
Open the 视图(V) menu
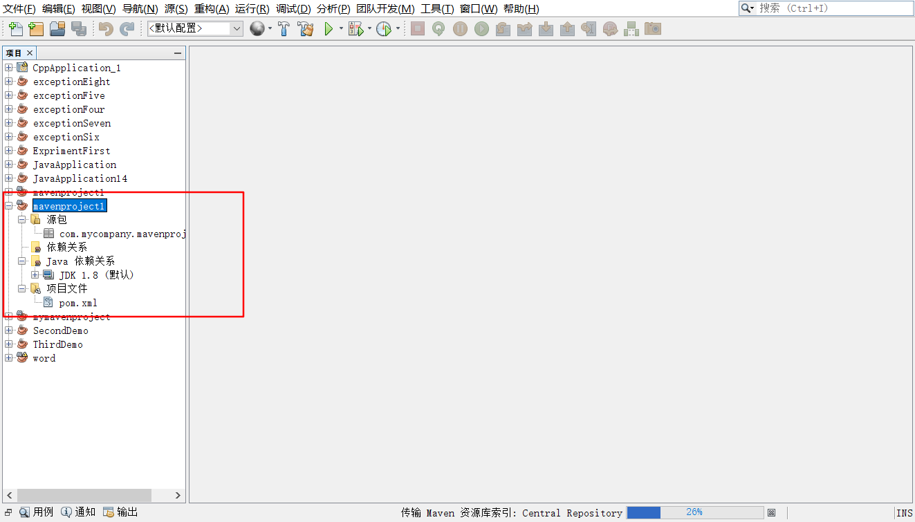click(x=98, y=9)
